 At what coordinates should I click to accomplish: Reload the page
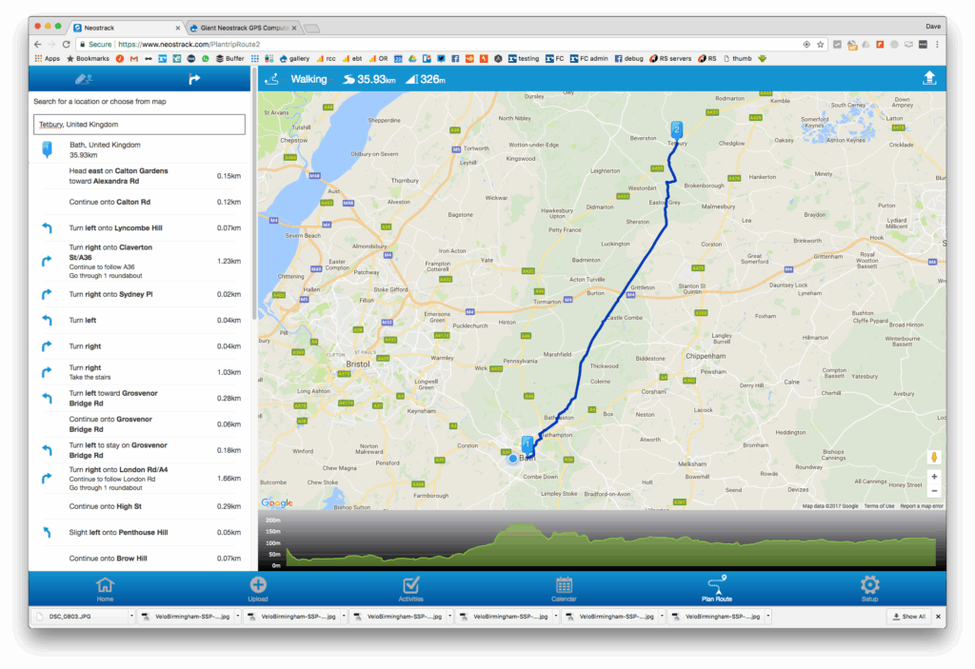[x=66, y=44]
